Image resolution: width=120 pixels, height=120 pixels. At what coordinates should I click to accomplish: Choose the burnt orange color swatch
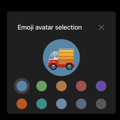pyautogui.click(x=22, y=104)
